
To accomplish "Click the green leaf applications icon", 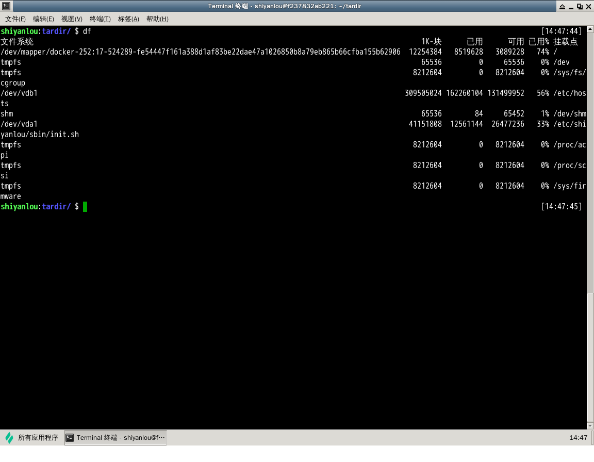I will [x=9, y=438].
